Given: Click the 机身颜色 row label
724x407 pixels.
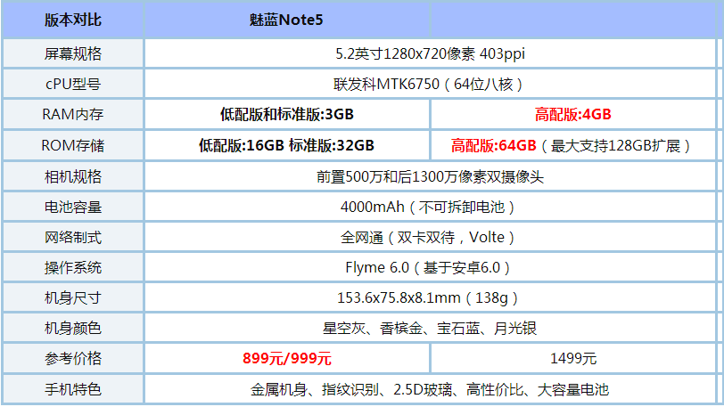Looking at the screenshot, I should pyautogui.click(x=73, y=328).
